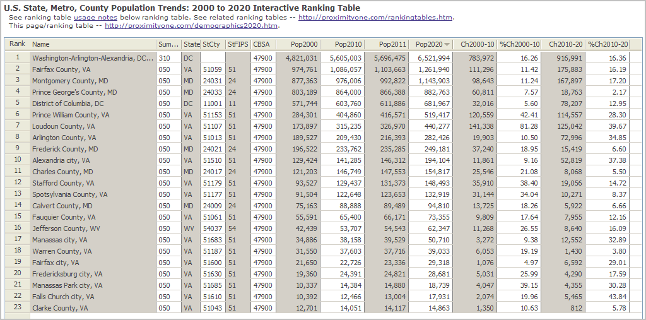The width and height of the screenshot is (646, 320).
Task: Click the sort arrow in Pop2020 header
Action: point(447,45)
